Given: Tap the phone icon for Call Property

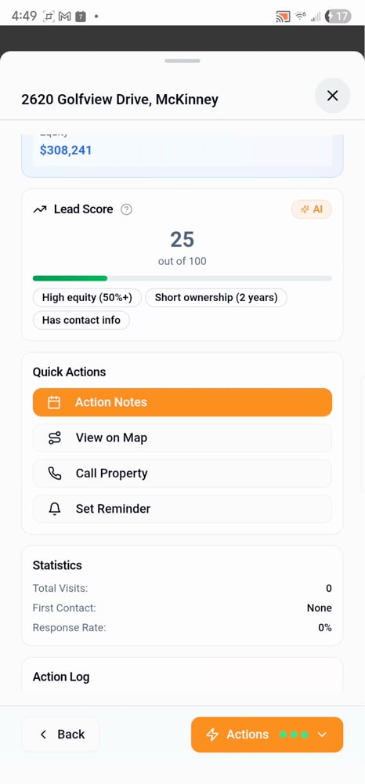Looking at the screenshot, I should [54, 474].
